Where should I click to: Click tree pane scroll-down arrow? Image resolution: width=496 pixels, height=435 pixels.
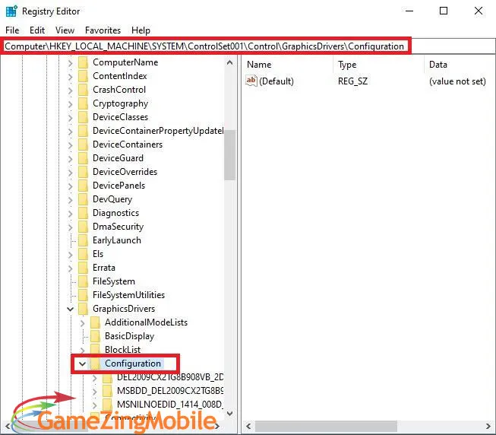(230, 413)
